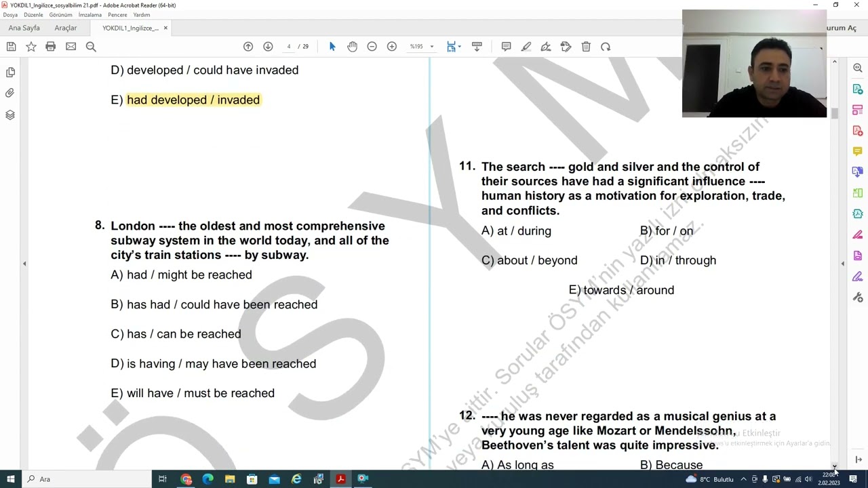The width and height of the screenshot is (868, 488).
Task: Click option A) had / might be reached
Action: tap(181, 274)
